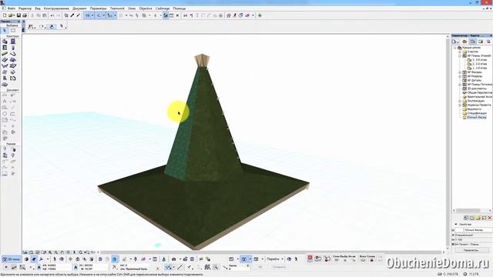Select the Text tool (letter A)
493x277 pixels.
[x=5, y=102]
